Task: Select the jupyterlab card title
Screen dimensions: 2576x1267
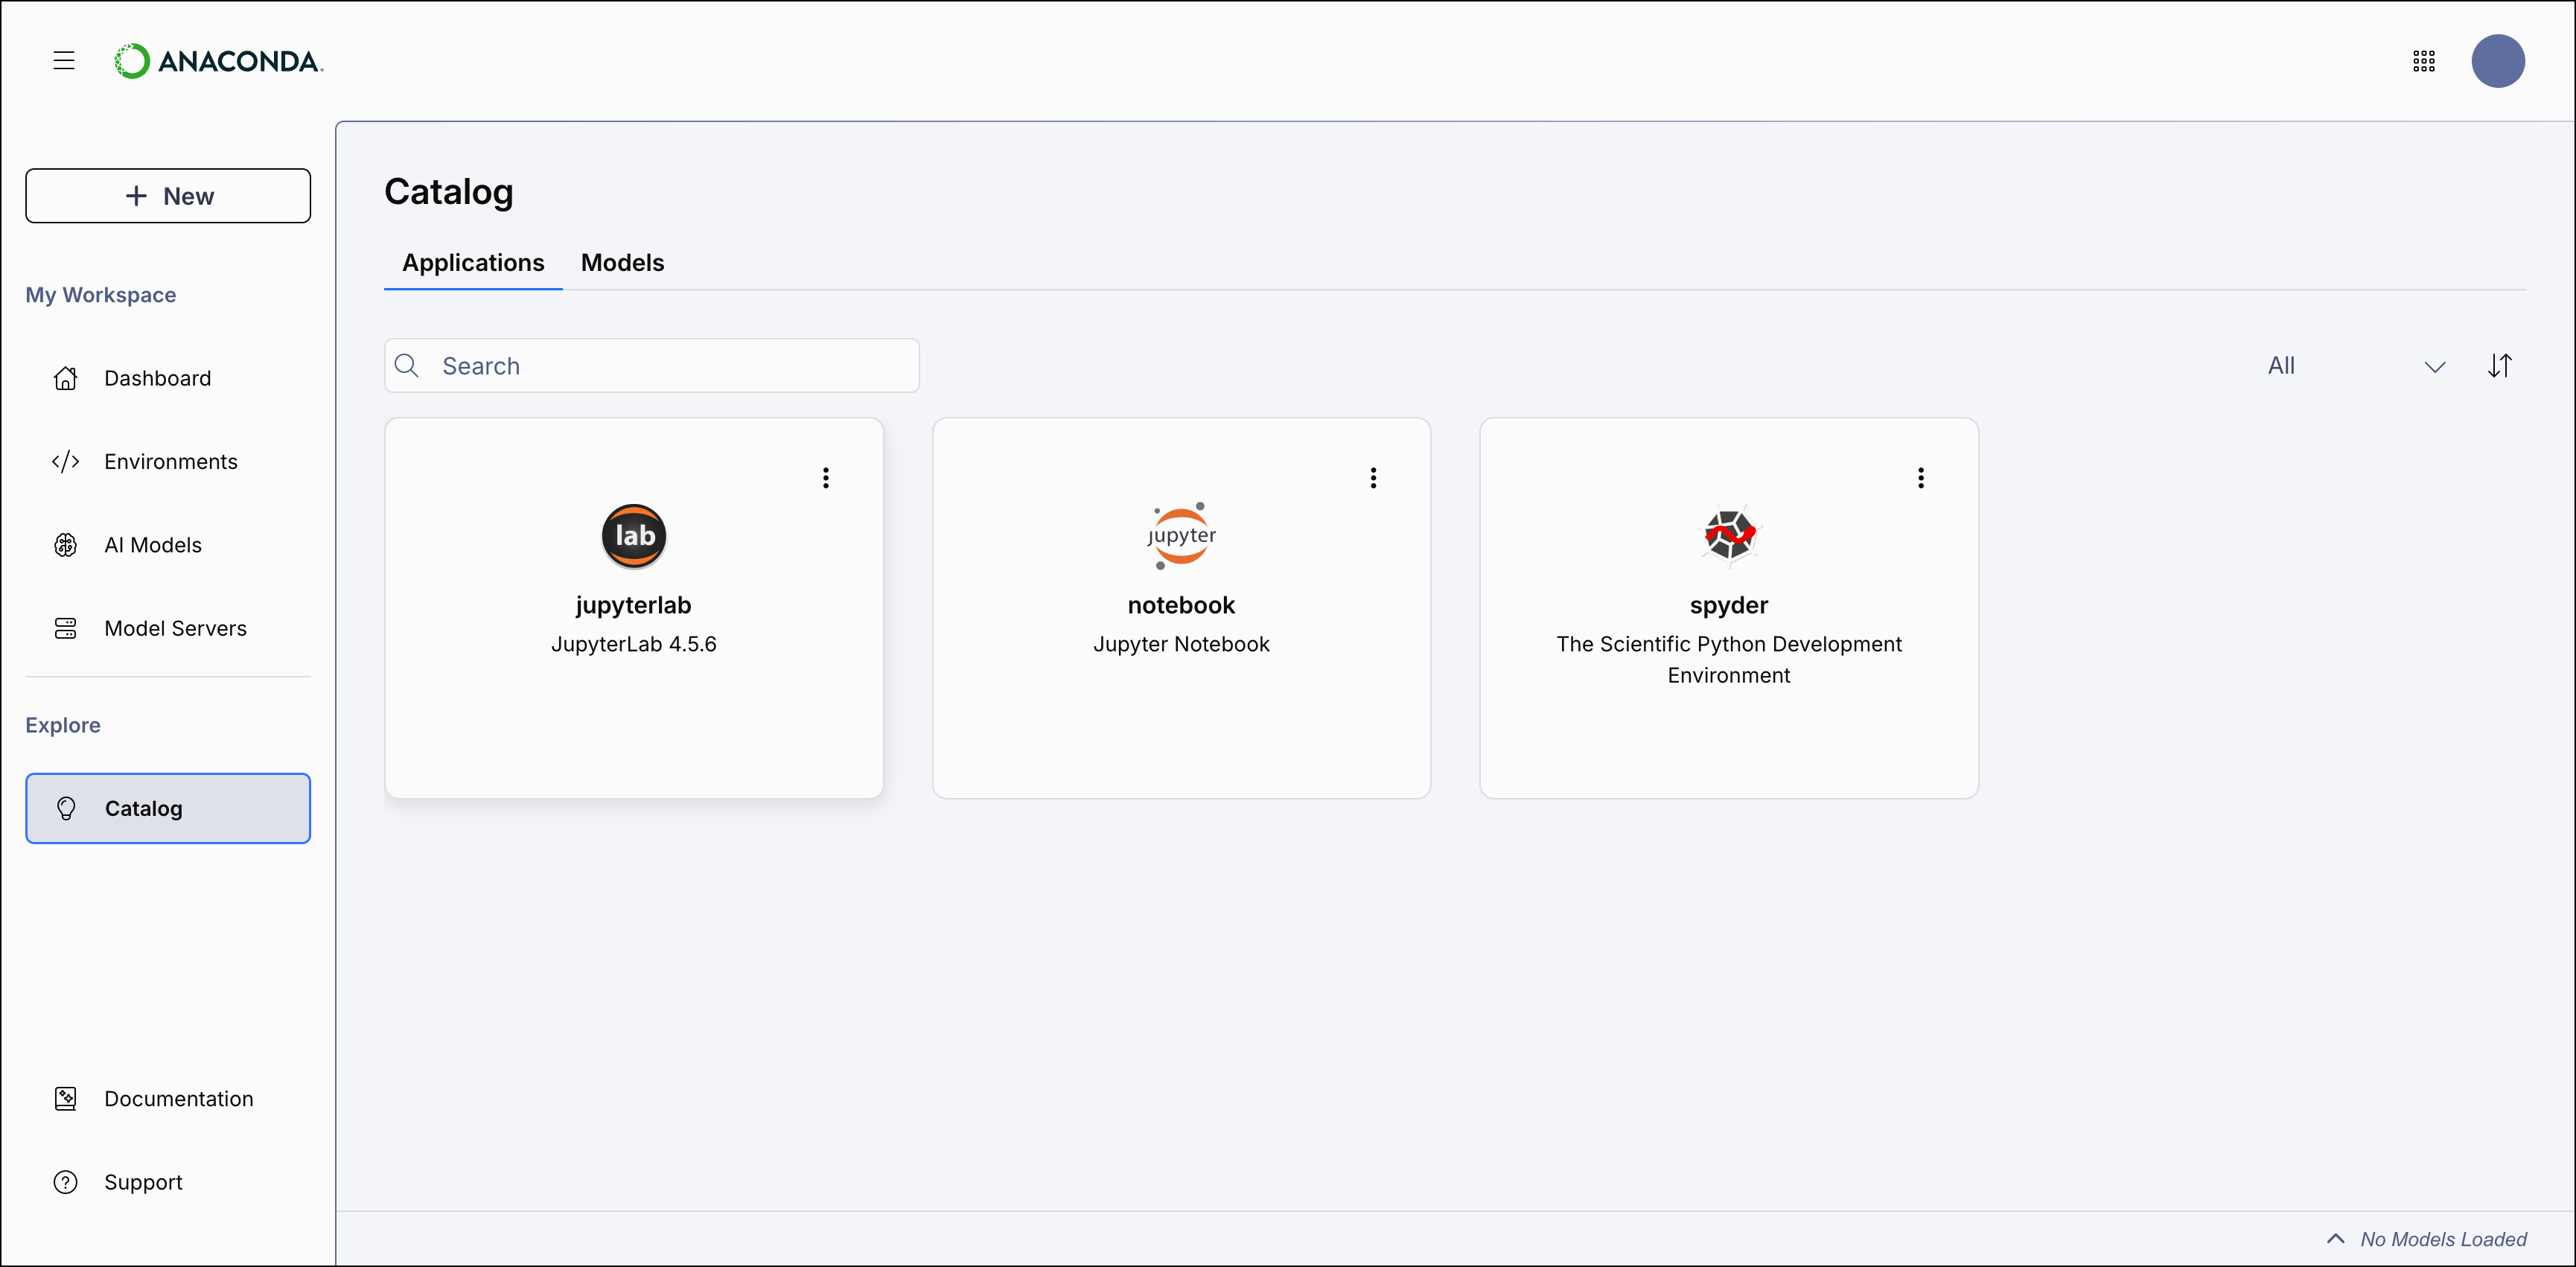Action: click(x=633, y=605)
